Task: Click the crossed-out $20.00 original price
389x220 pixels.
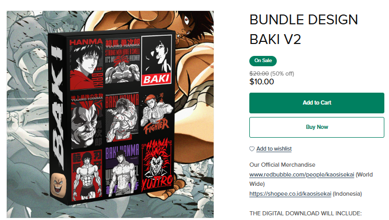Action: [259, 74]
